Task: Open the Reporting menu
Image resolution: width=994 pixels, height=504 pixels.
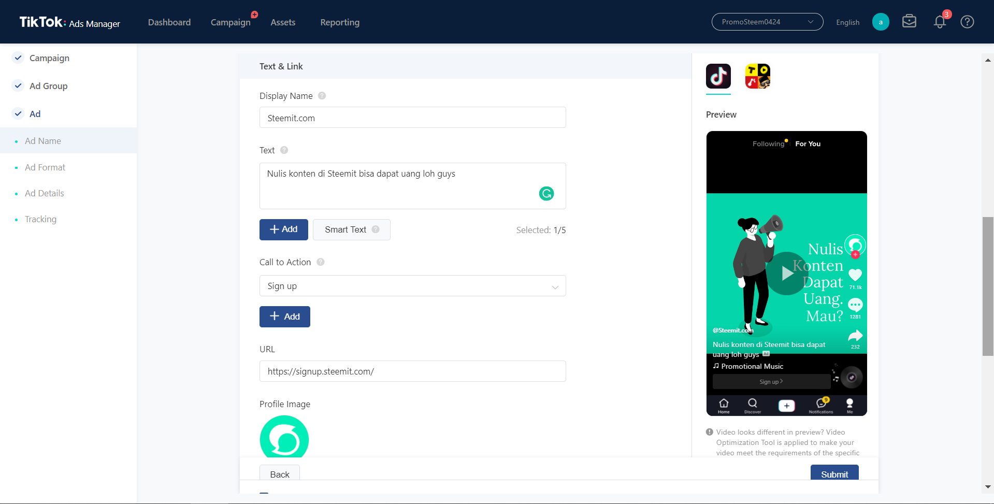Action: tap(340, 22)
